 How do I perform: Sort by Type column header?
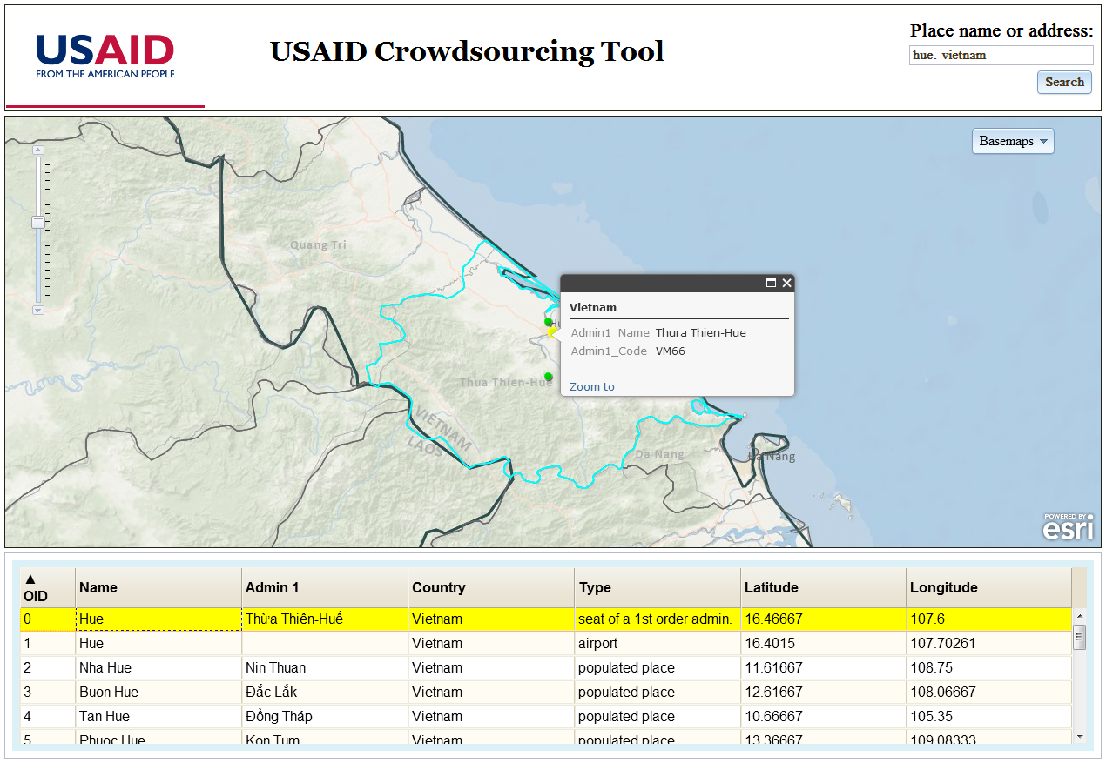point(658,588)
